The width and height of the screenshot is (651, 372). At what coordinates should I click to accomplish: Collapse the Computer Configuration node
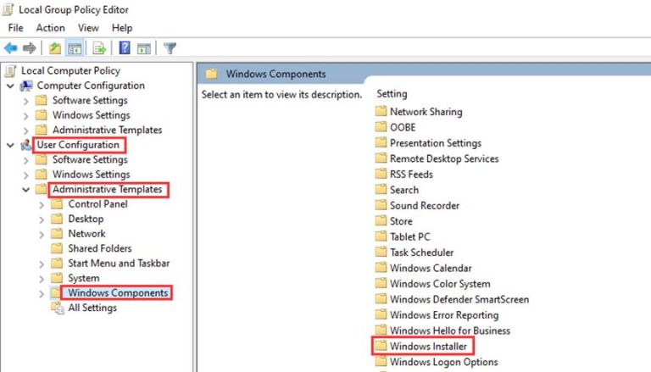click(10, 86)
